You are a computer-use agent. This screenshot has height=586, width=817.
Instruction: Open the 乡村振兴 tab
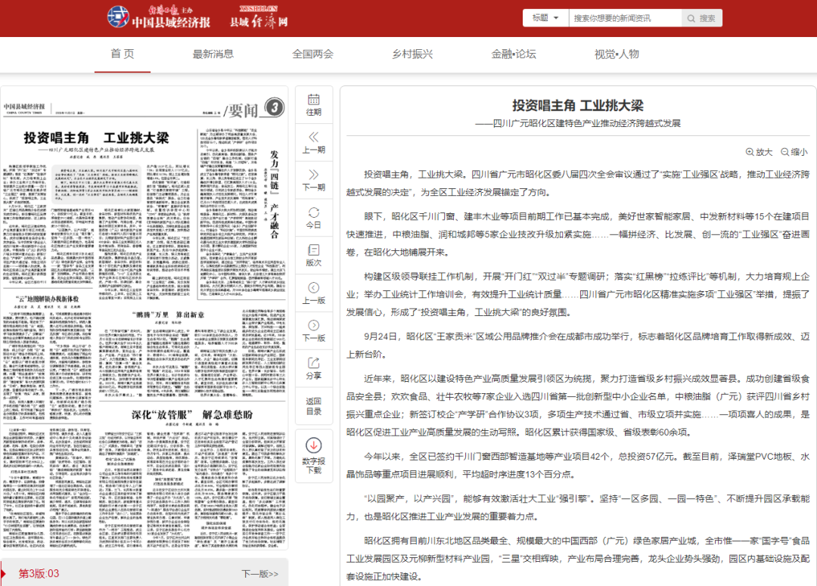pyautogui.click(x=412, y=54)
